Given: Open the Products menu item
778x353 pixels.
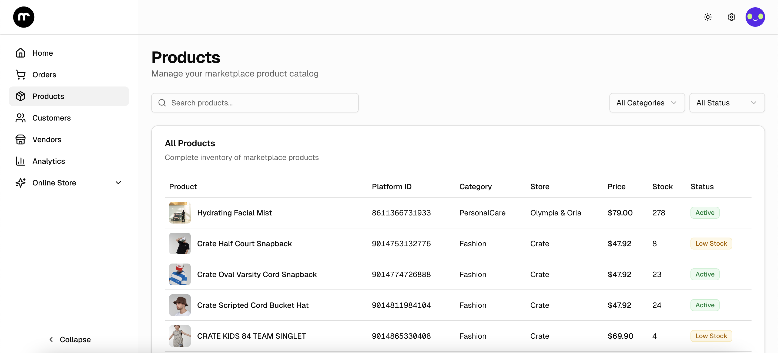Looking at the screenshot, I should 48,96.
